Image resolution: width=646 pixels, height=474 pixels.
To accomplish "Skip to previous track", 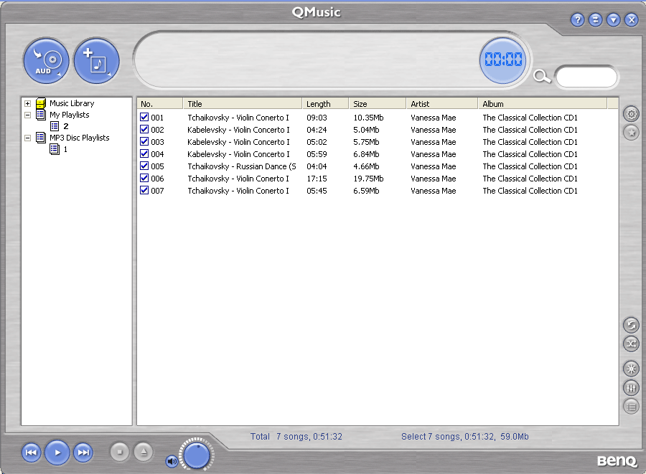I will 31,452.
